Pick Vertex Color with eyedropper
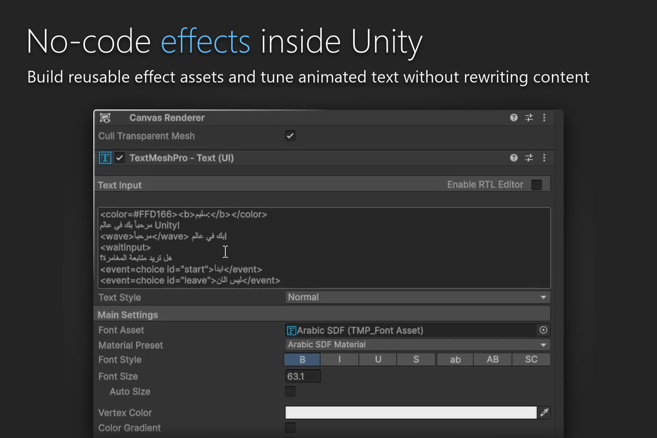Viewport: 657px width, 438px height. point(544,413)
